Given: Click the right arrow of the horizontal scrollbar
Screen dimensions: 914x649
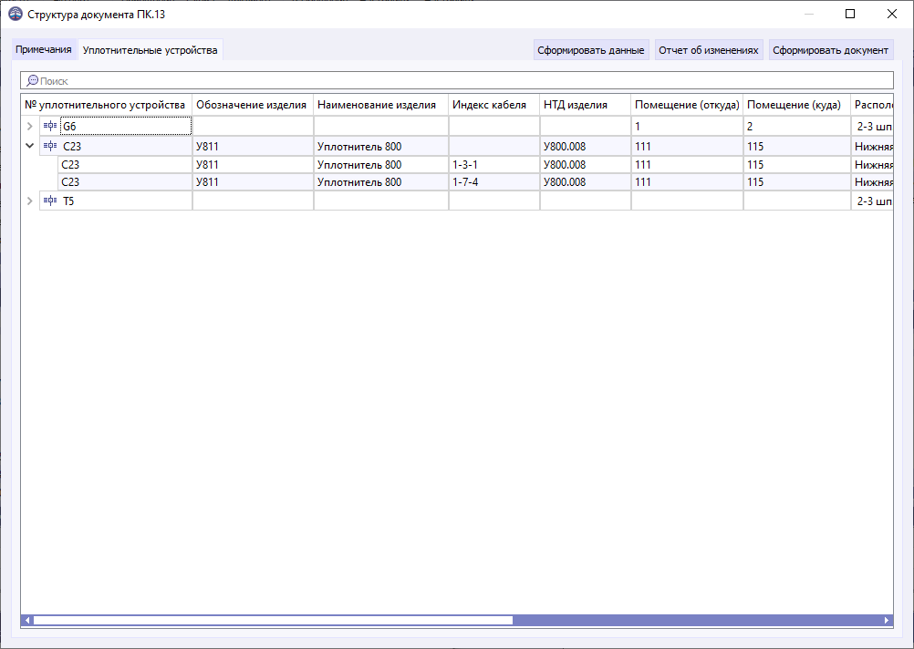Looking at the screenshot, I should pyautogui.click(x=887, y=619).
